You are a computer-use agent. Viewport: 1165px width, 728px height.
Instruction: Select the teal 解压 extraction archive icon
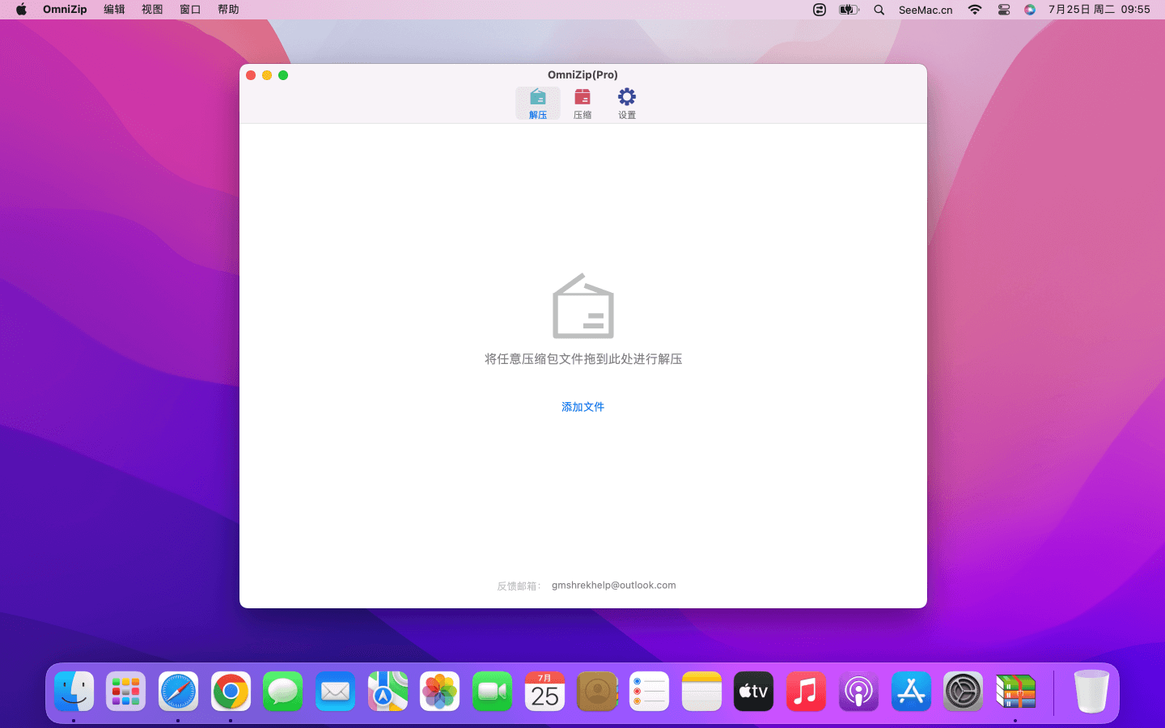(537, 97)
